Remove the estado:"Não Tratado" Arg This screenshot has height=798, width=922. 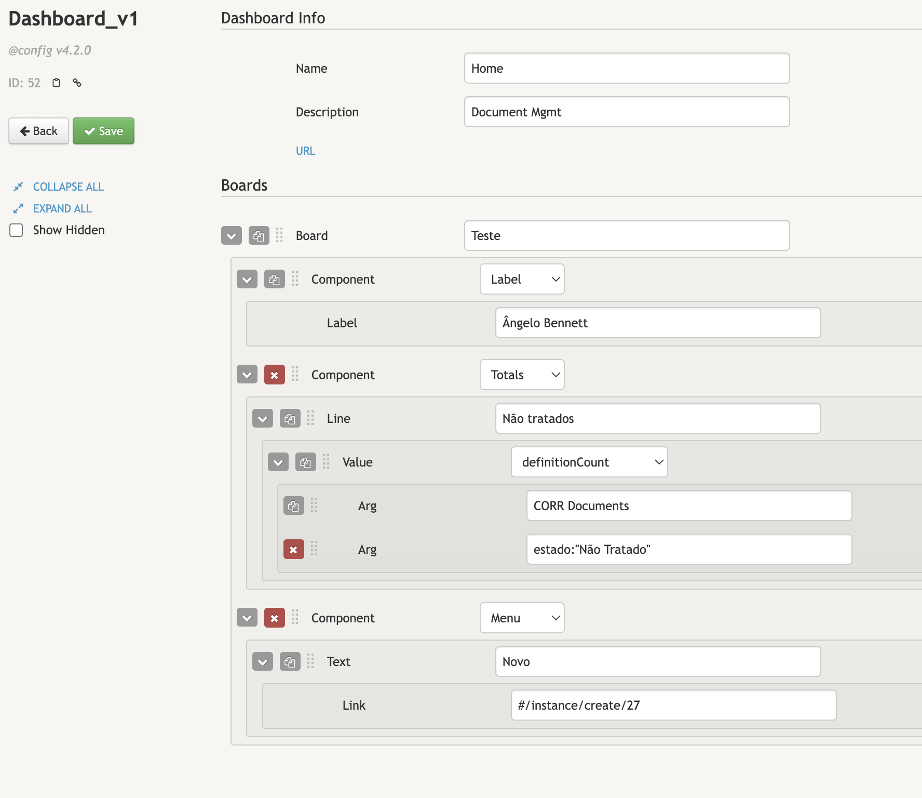293,550
